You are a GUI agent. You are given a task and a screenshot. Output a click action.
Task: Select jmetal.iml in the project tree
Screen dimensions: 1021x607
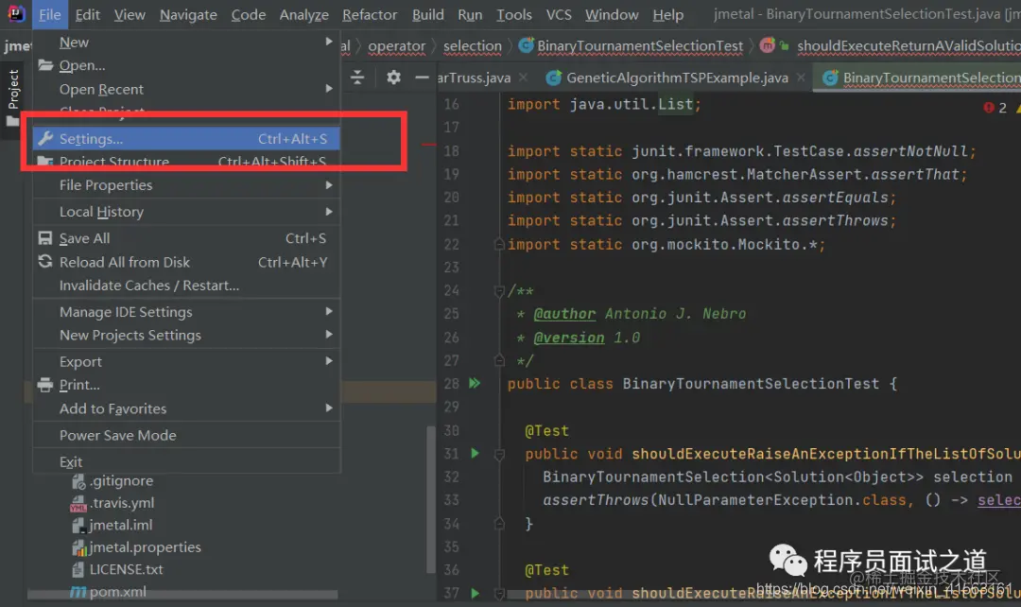112,526
